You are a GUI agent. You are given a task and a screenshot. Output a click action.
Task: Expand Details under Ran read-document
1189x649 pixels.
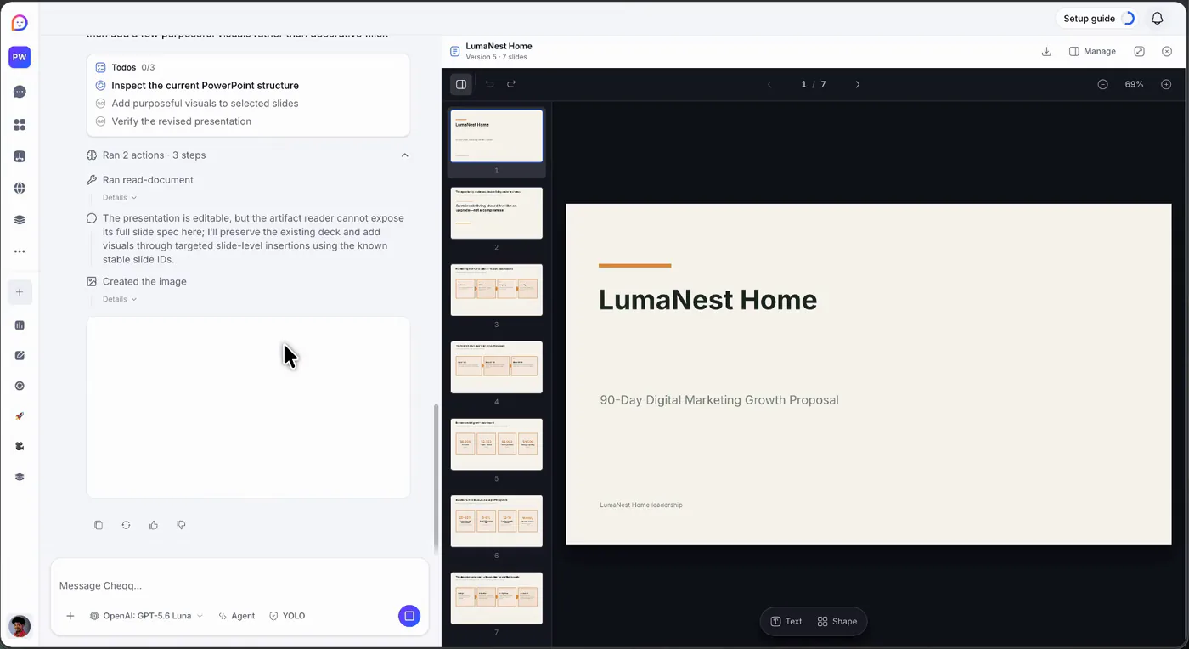pos(120,198)
